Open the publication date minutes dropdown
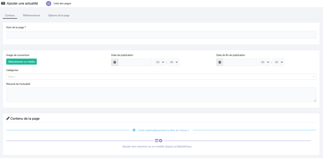 (x=173, y=62)
